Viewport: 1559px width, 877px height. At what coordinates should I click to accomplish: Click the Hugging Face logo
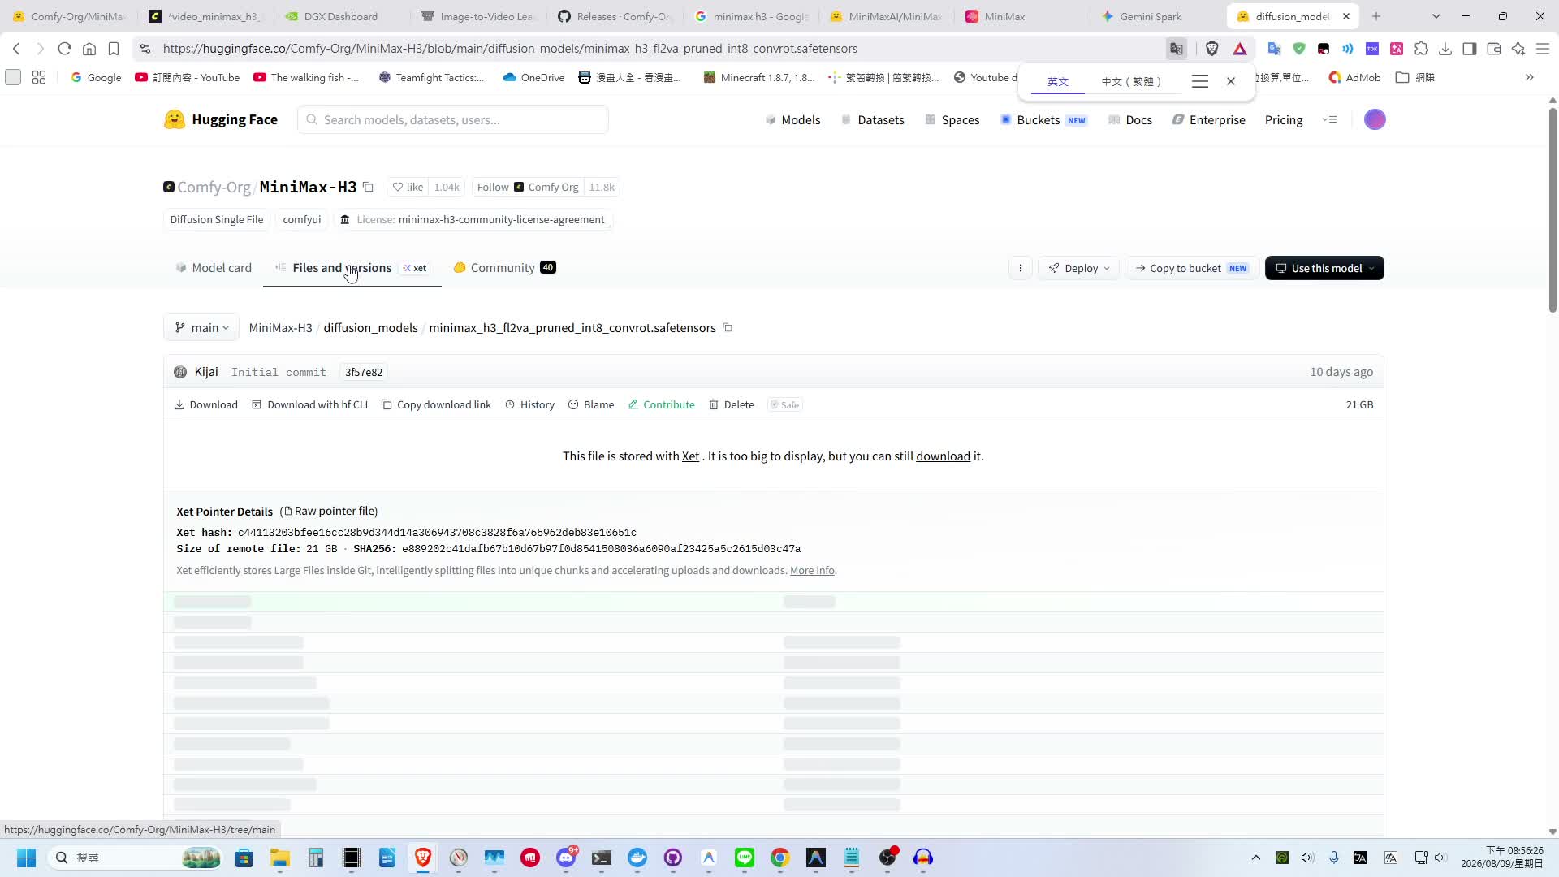pyautogui.click(x=220, y=119)
